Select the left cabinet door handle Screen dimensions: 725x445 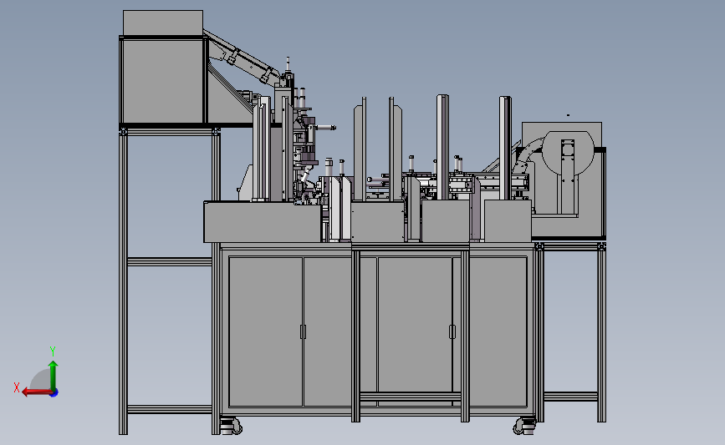[303, 331]
